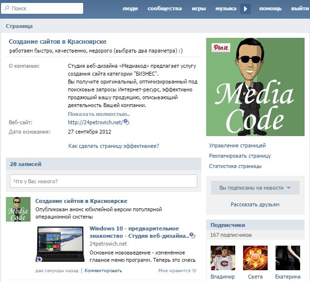310x282 pixels.
Task: Click the Media Code page avatar image
Action: pyautogui.click(x=255, y=87)
